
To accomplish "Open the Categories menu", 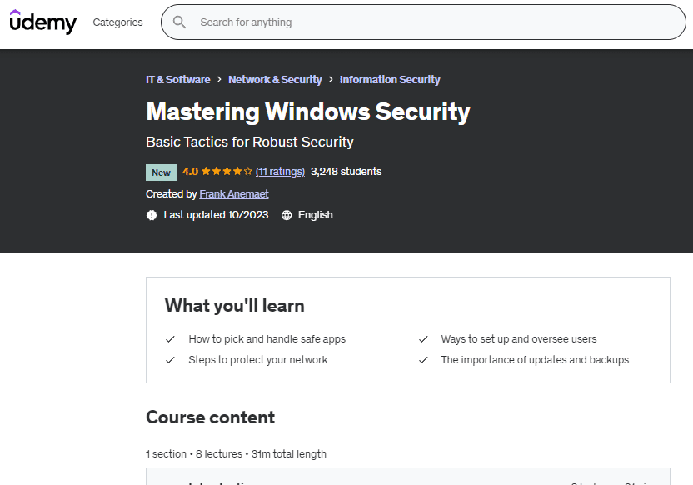I will tap(117, 22).
